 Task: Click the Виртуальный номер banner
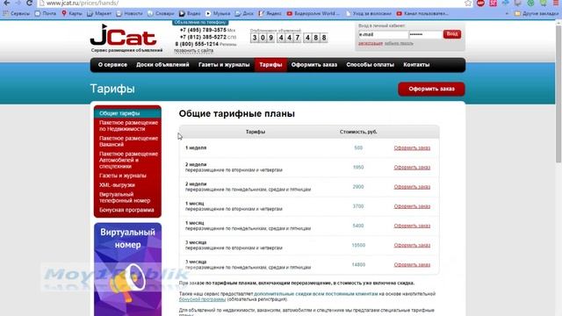[x=127, y=269]
